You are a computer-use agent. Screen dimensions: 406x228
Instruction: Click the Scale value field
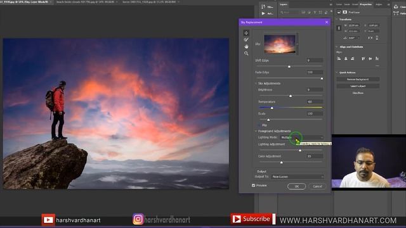[x=315, y=113]
